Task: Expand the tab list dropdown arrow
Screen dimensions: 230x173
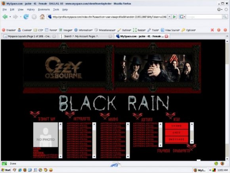Action: [227, 36]
